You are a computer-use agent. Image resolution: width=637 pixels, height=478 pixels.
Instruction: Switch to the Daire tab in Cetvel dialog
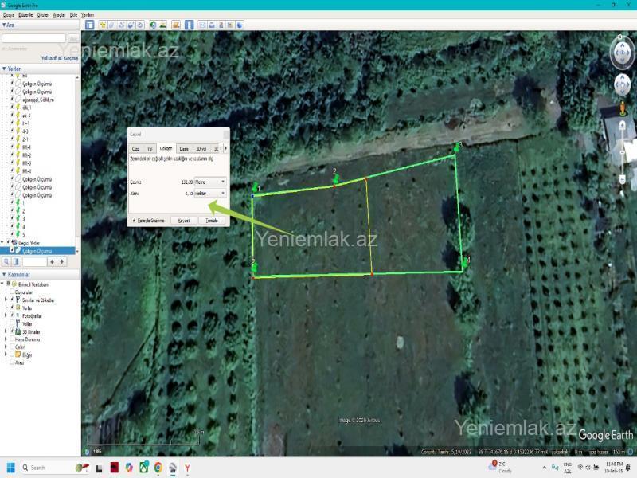pyautogui.click(x=184, y=149)
